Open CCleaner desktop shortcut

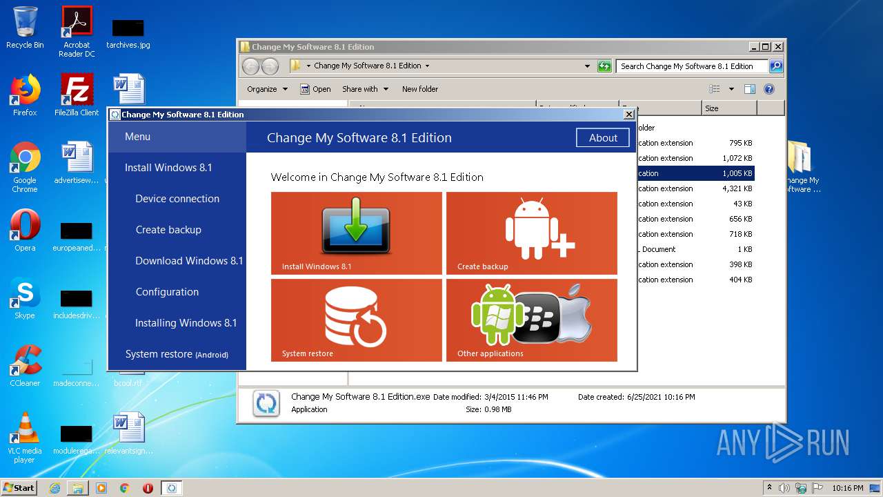(25, 366)
